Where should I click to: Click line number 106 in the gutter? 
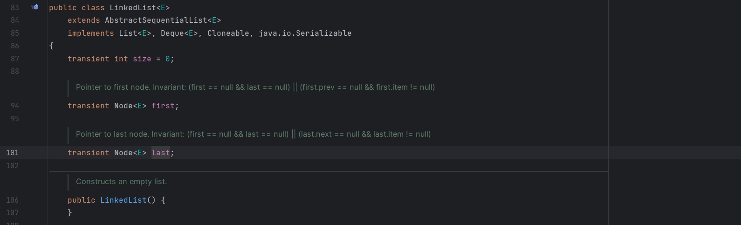coord(13,200)
